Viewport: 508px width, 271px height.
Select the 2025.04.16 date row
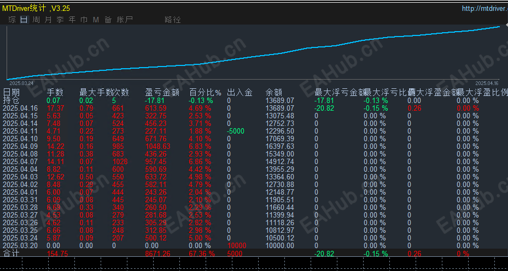coord(20,108)
